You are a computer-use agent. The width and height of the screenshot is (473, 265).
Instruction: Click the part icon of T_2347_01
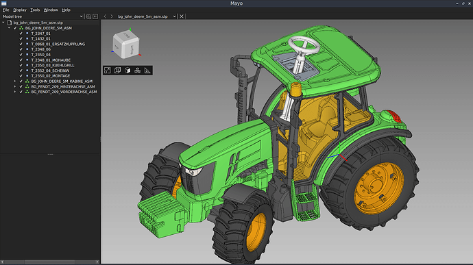coord(27,34)
